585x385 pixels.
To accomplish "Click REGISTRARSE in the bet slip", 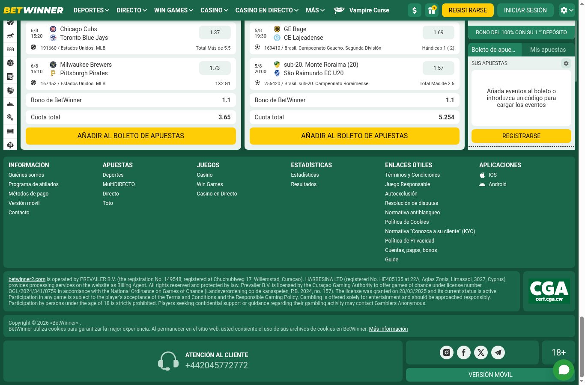I will click(521, 136).
